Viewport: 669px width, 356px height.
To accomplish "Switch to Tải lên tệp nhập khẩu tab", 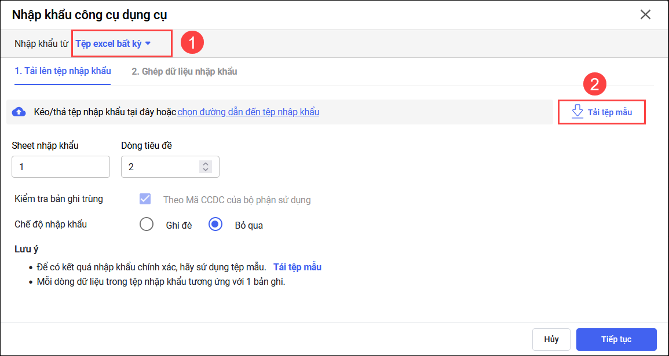I will (63, 71).
